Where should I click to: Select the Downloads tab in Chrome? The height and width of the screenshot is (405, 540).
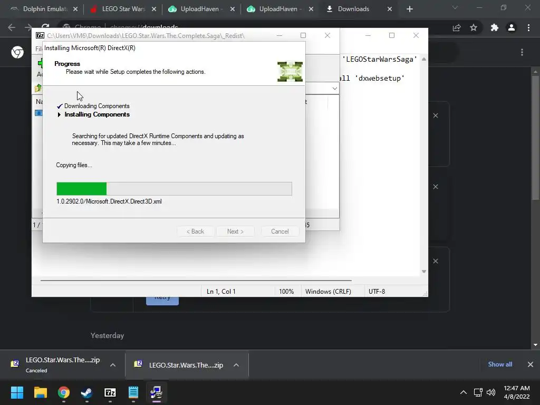click(358, 9)
